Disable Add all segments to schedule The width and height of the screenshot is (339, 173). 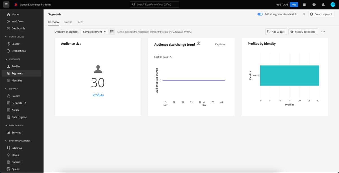(260, 14)
